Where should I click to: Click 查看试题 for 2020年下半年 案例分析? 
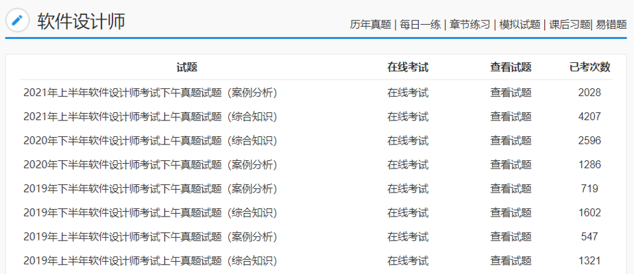pyautogui.click(x=511, y=164)
